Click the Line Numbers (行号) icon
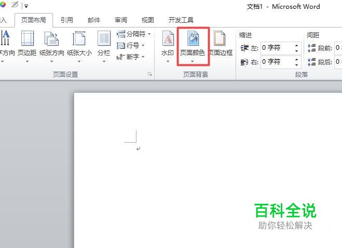 click(x=120, y=45)
